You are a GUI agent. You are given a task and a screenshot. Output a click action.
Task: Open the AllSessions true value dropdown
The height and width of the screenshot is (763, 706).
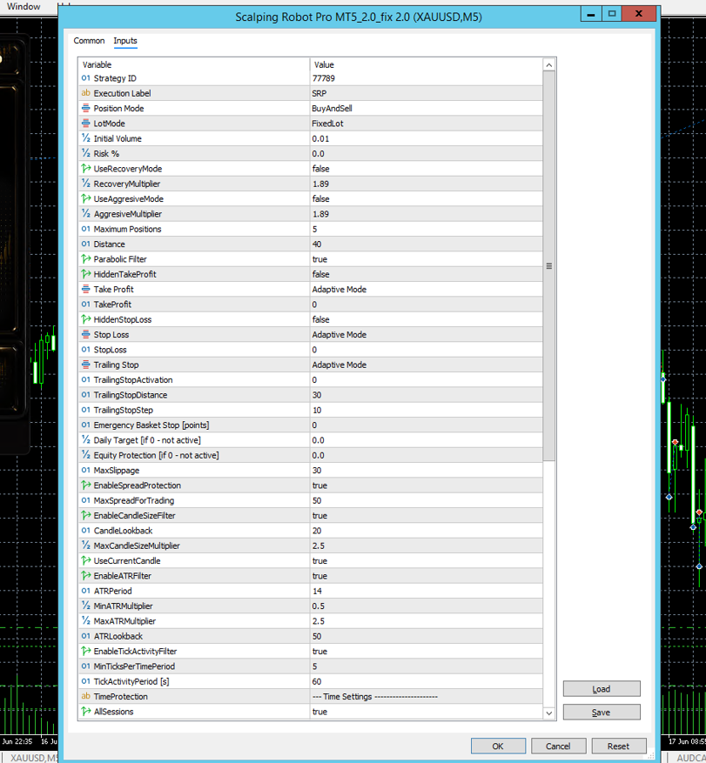coord(426,712)
